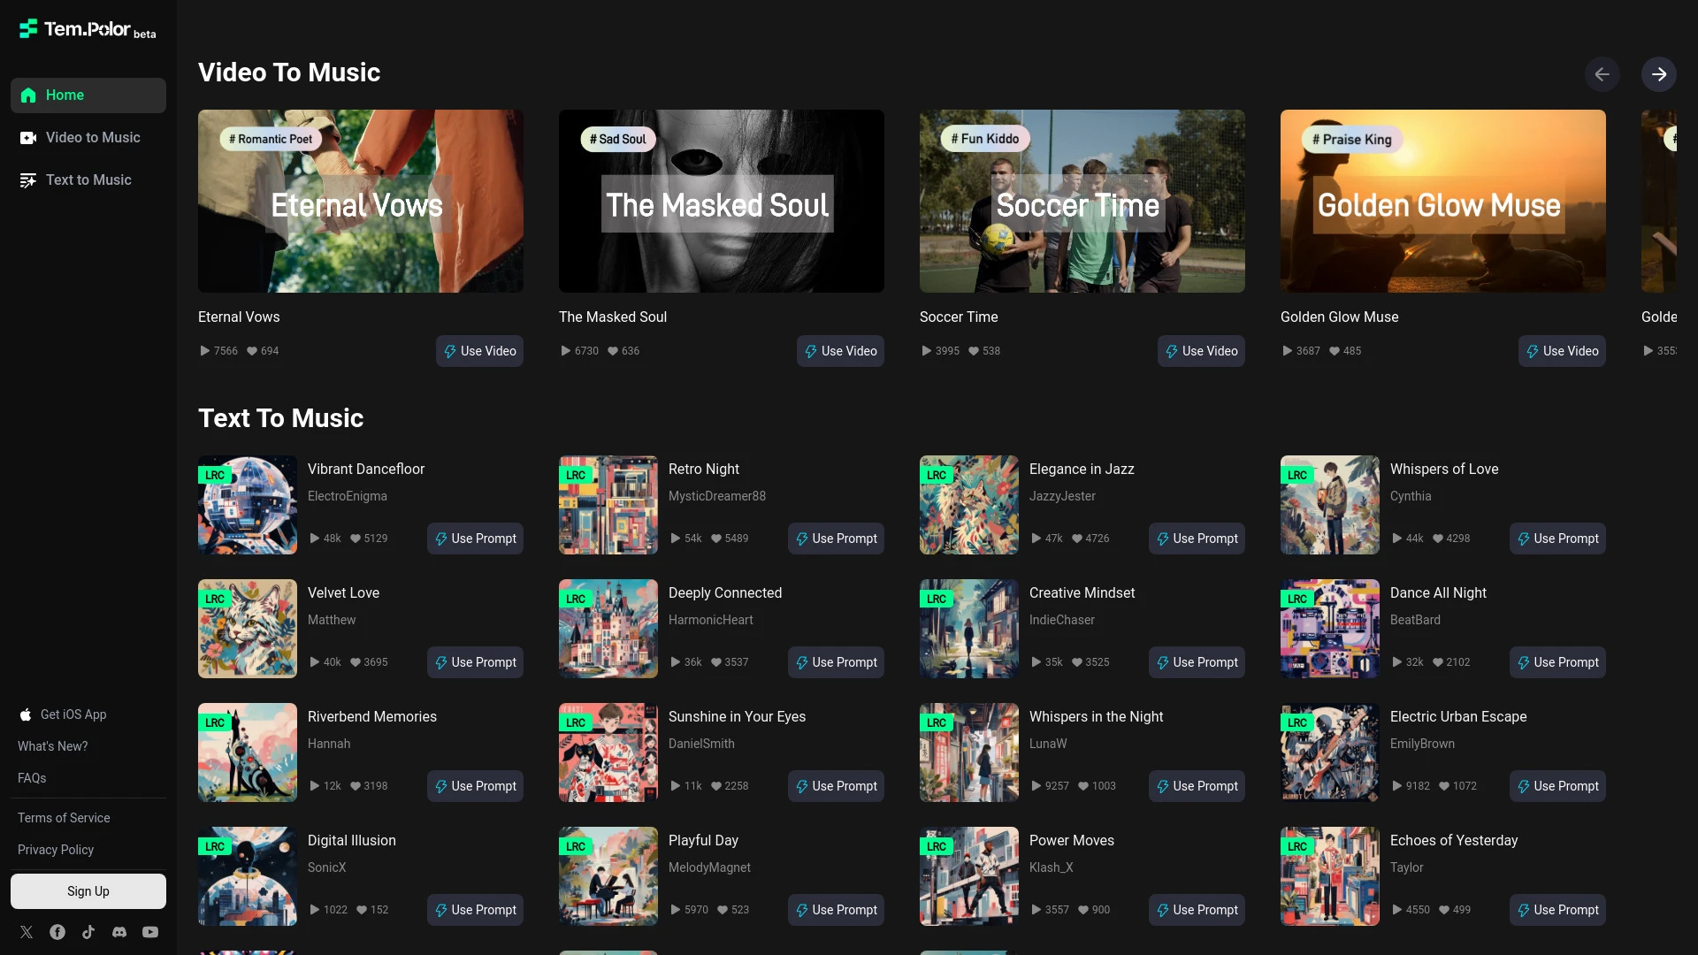Click the forward navigation arrow icon
The height and width of the screenshot is (955, 1698).
pos(1659,73)
